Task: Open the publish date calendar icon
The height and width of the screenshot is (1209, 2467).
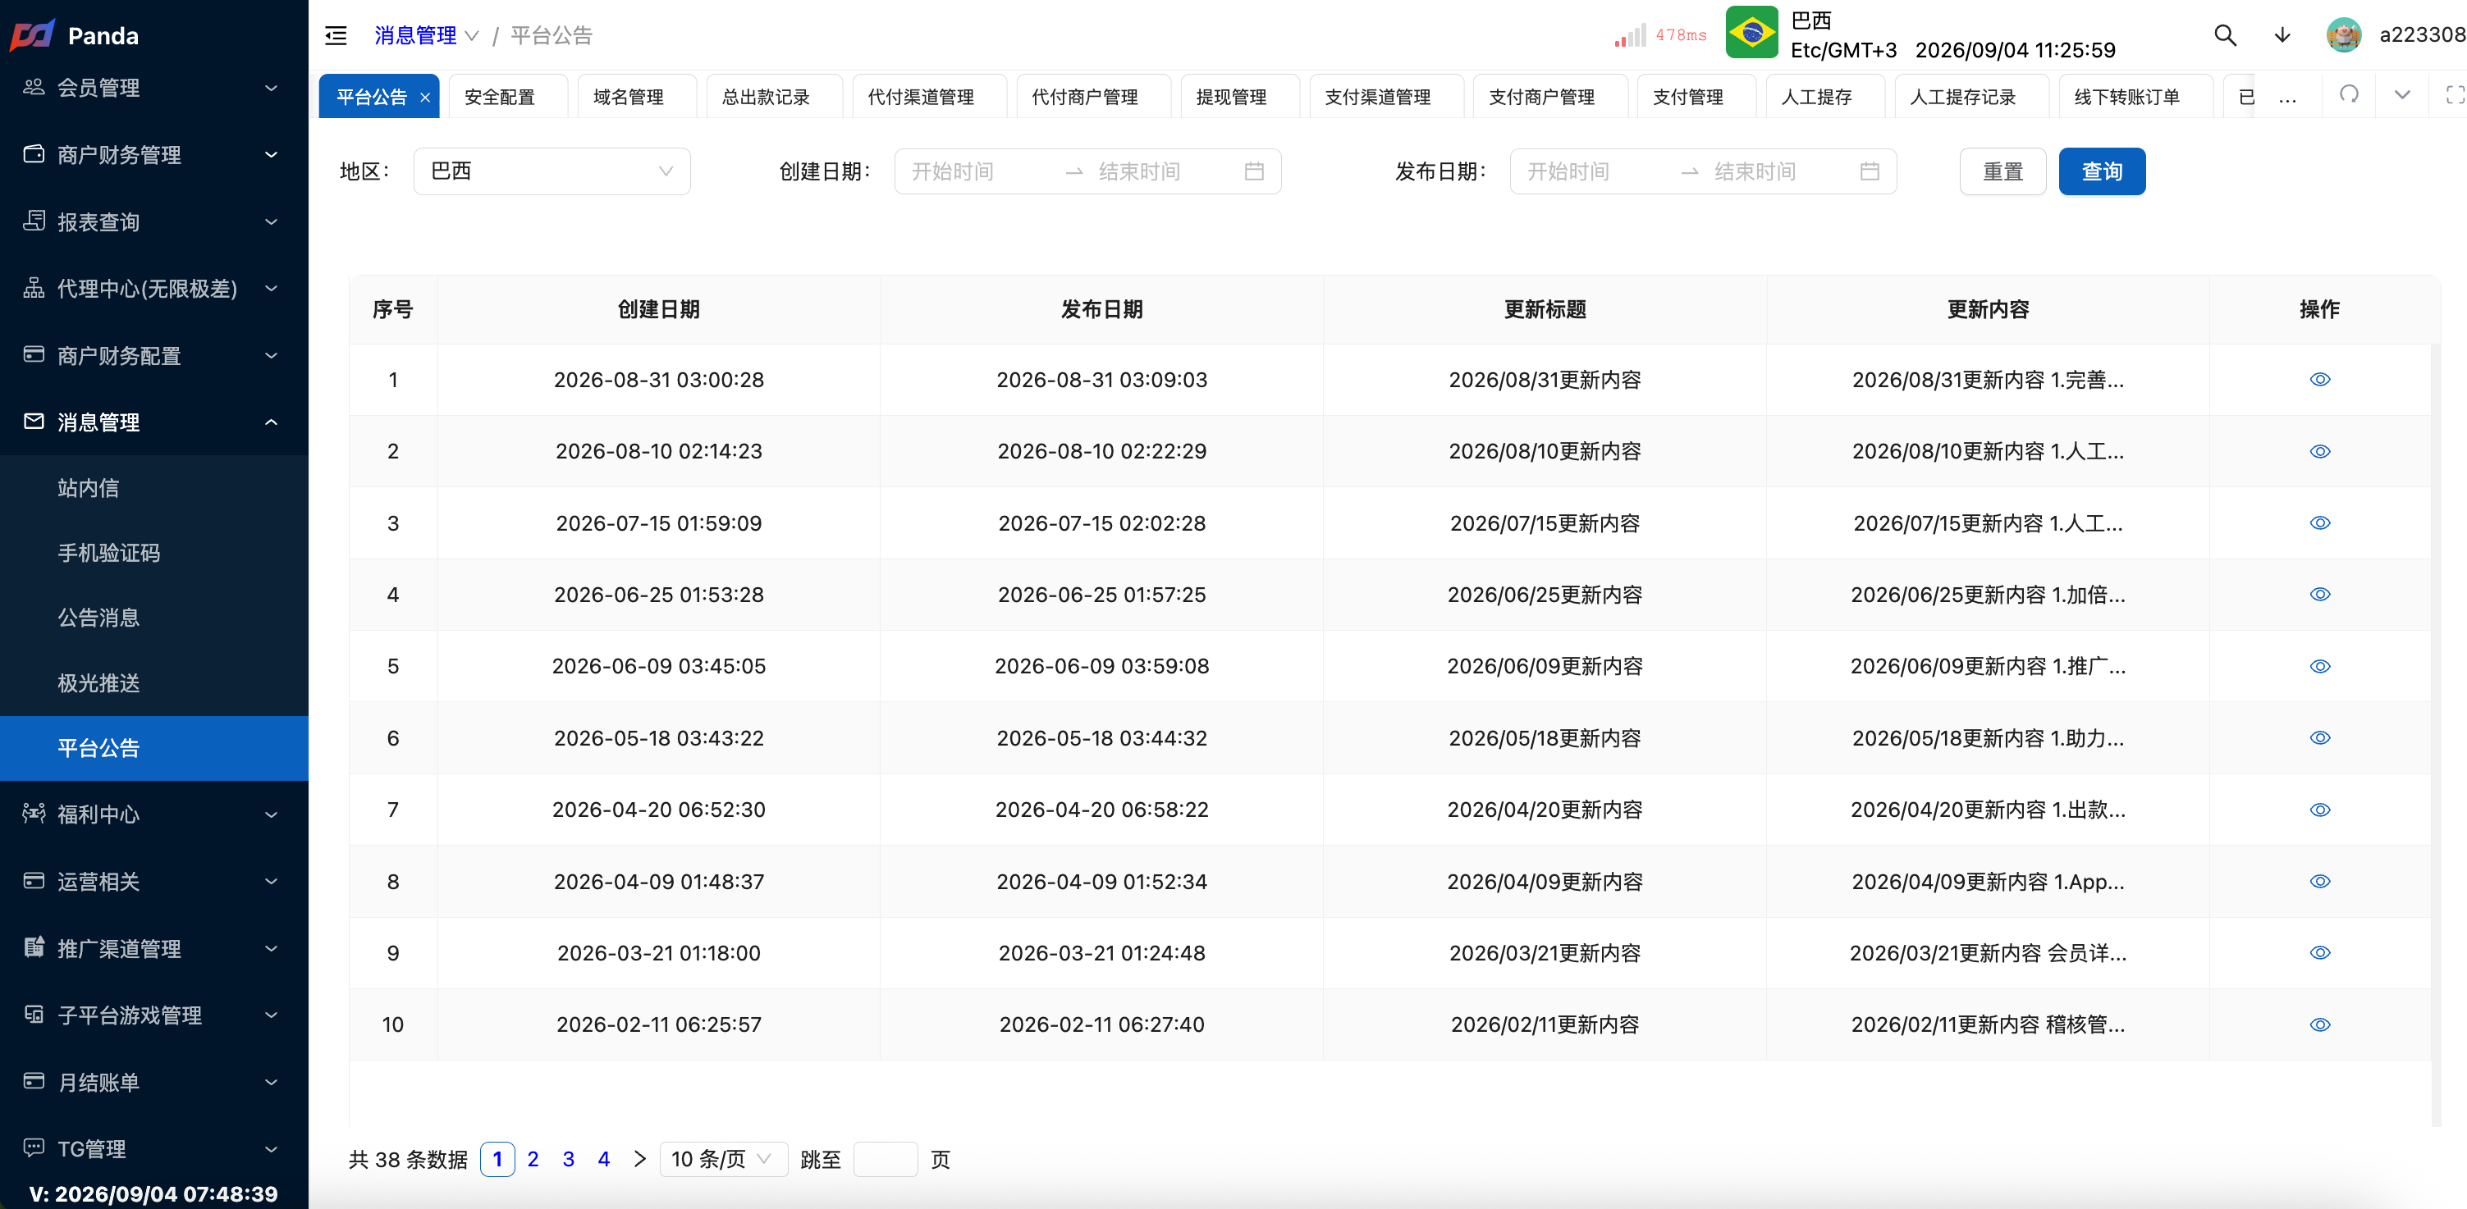Action: pos(1870,171)
